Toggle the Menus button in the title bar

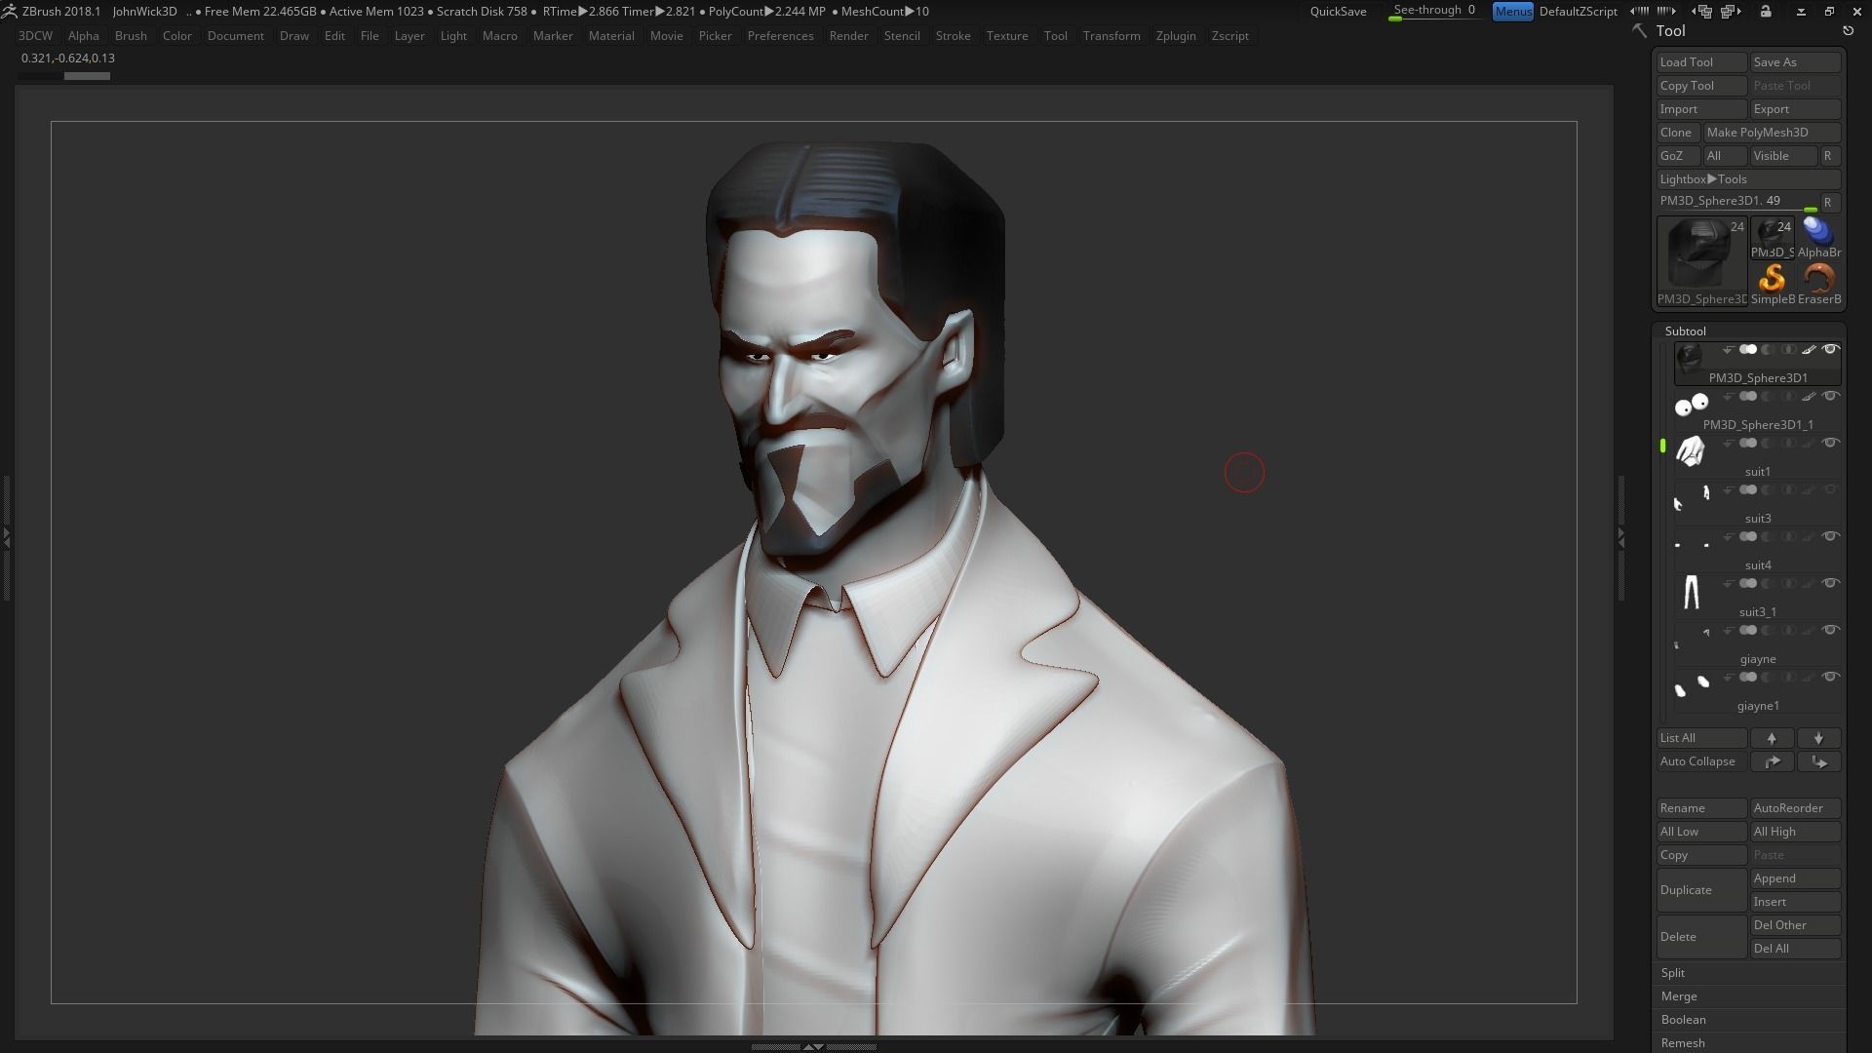[1512, 11]
